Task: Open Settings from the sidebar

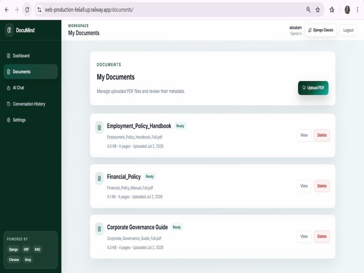Action: click(31, 120)
